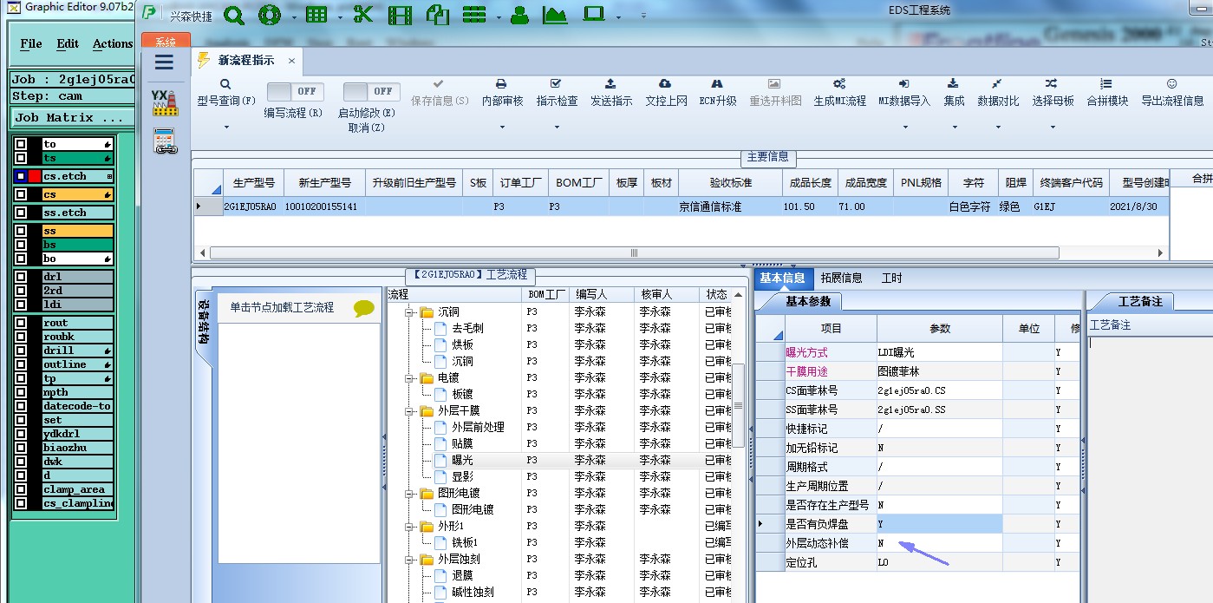
Task: Check the box for layer to
Action: click(x=21, y=144)
